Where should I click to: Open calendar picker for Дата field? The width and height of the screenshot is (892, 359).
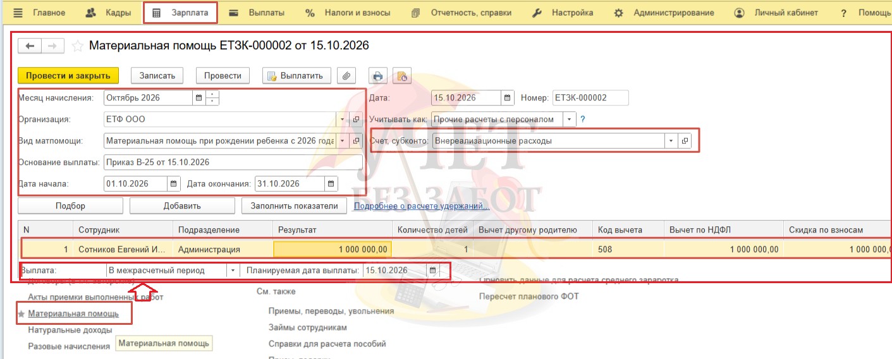(x=508, y=98)
